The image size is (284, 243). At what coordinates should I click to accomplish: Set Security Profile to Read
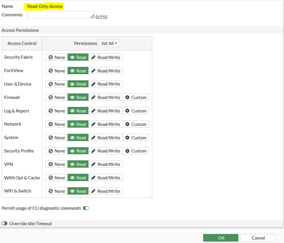(78, 151)
